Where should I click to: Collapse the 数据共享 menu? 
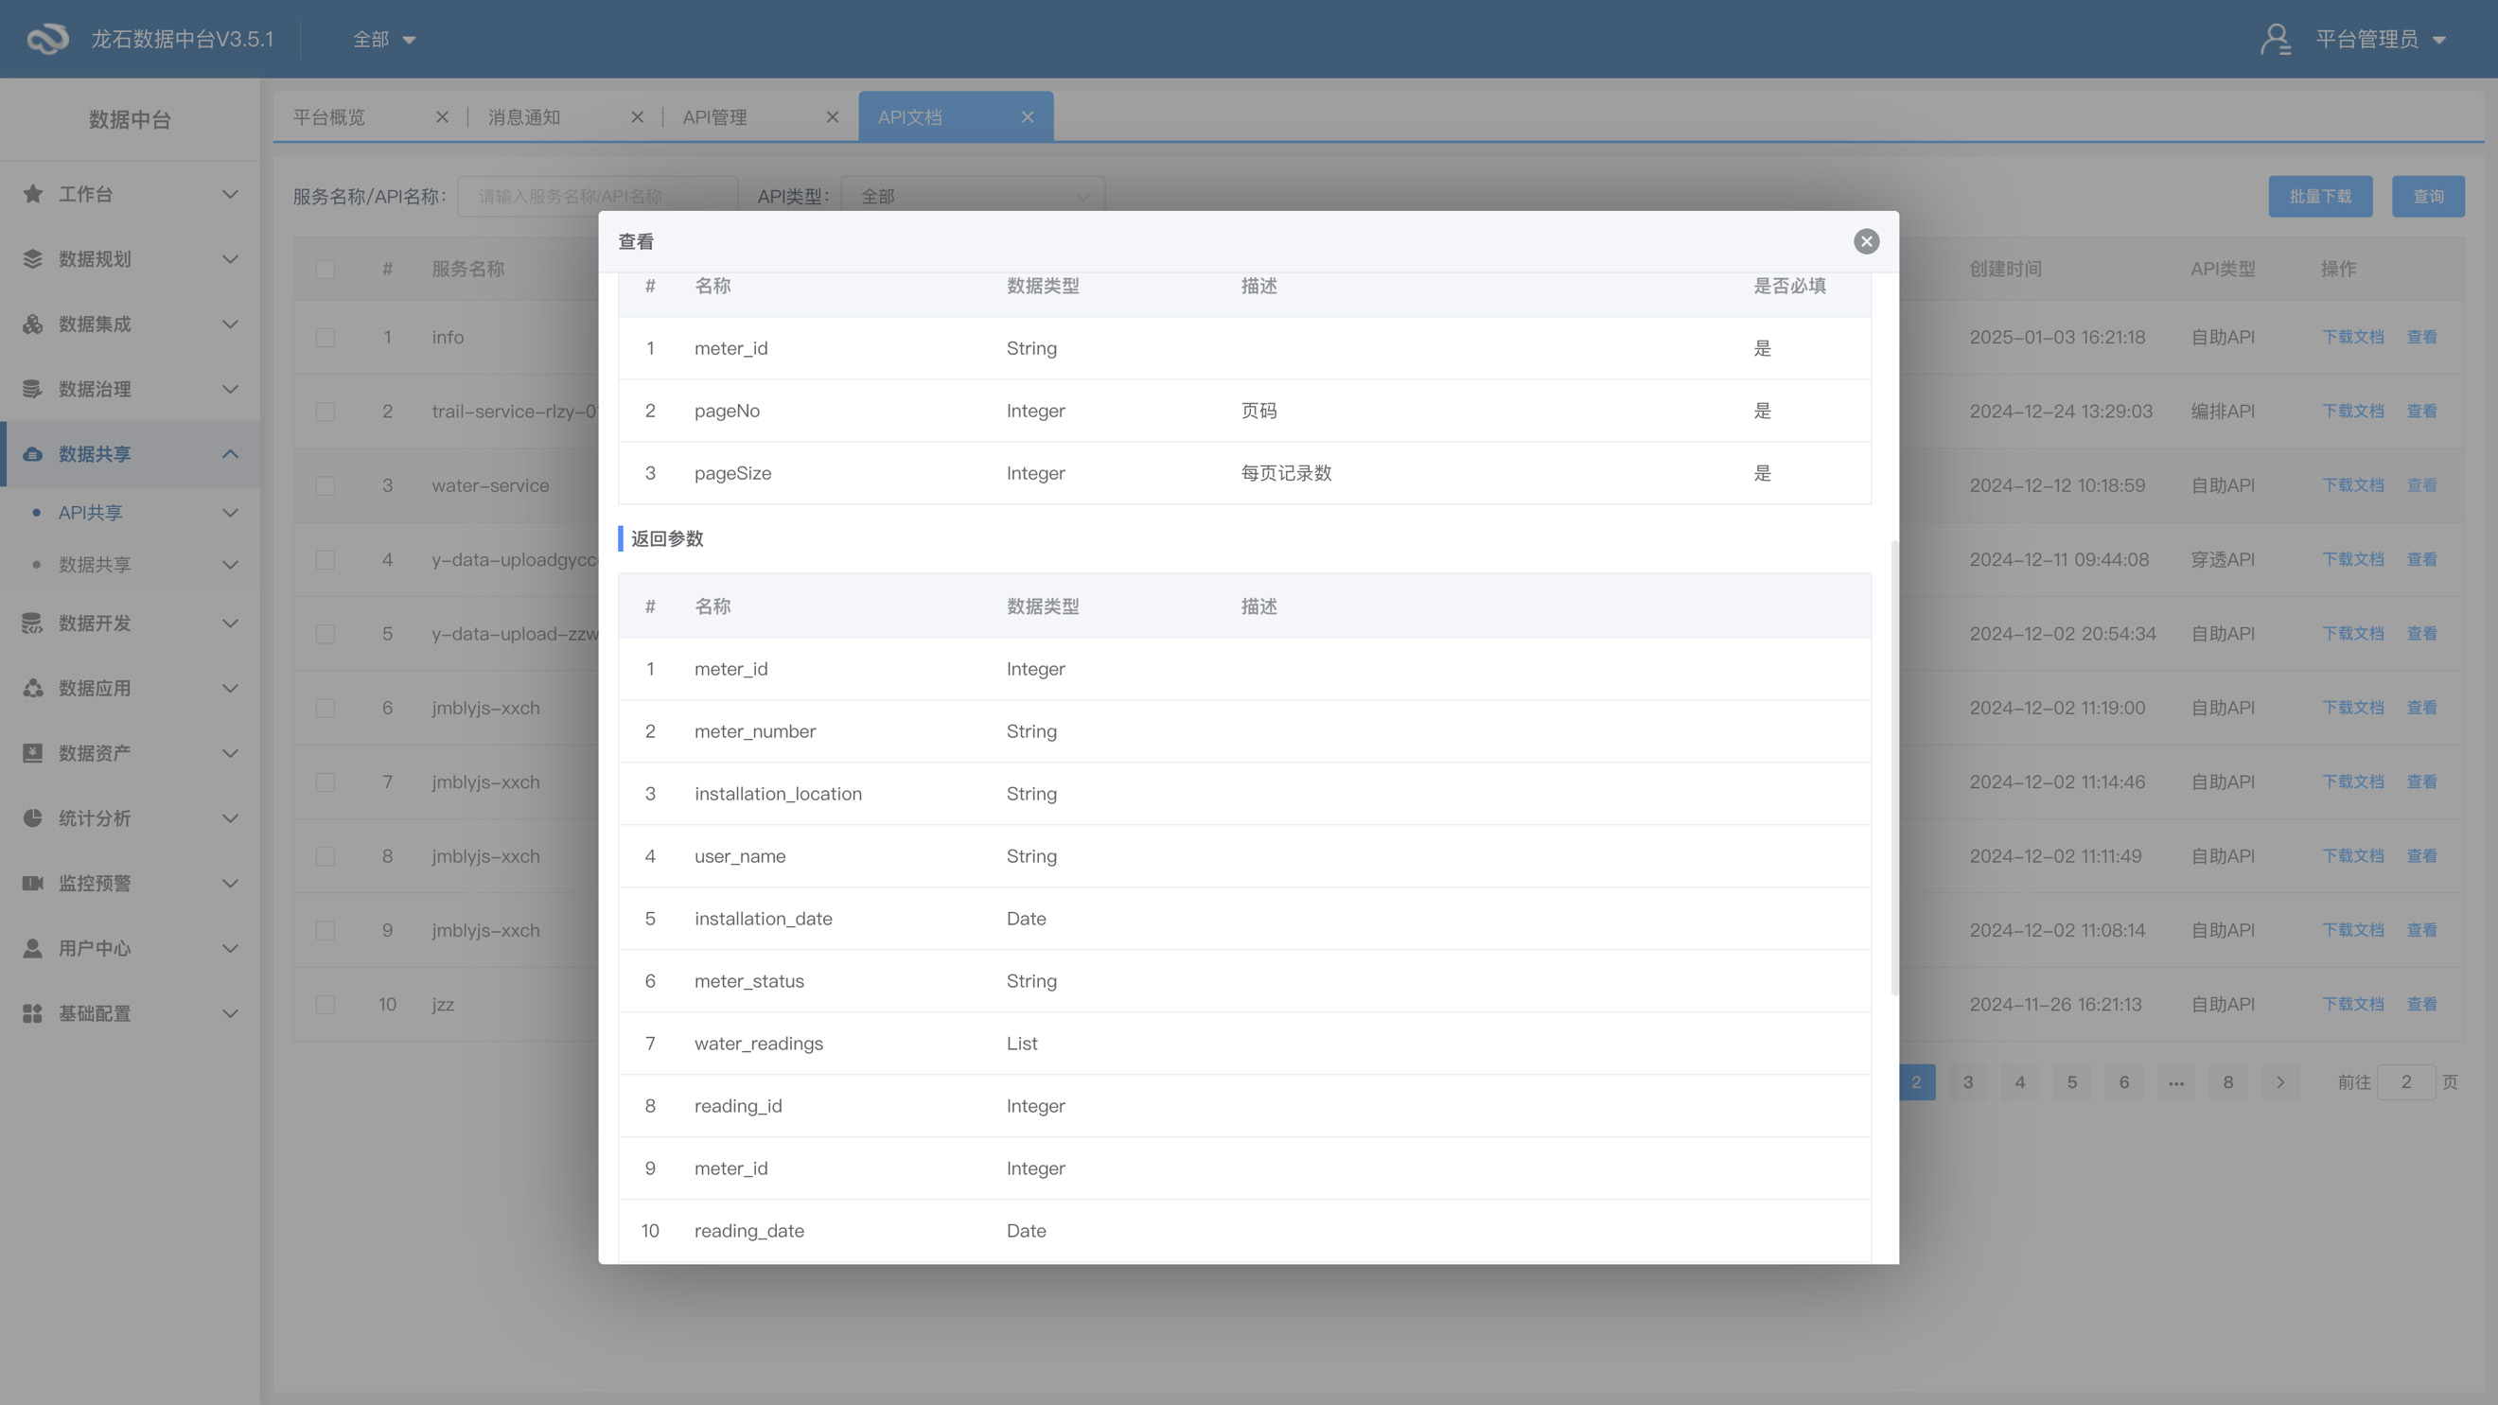(230, 454)
